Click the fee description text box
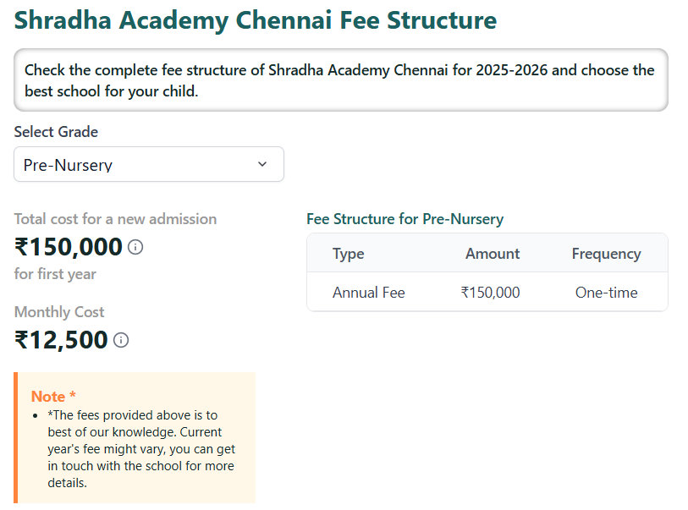The image size is (688, 510). point(340,80)
